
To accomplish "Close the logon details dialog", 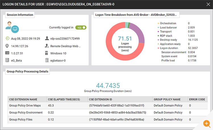I will click(208, 4).
